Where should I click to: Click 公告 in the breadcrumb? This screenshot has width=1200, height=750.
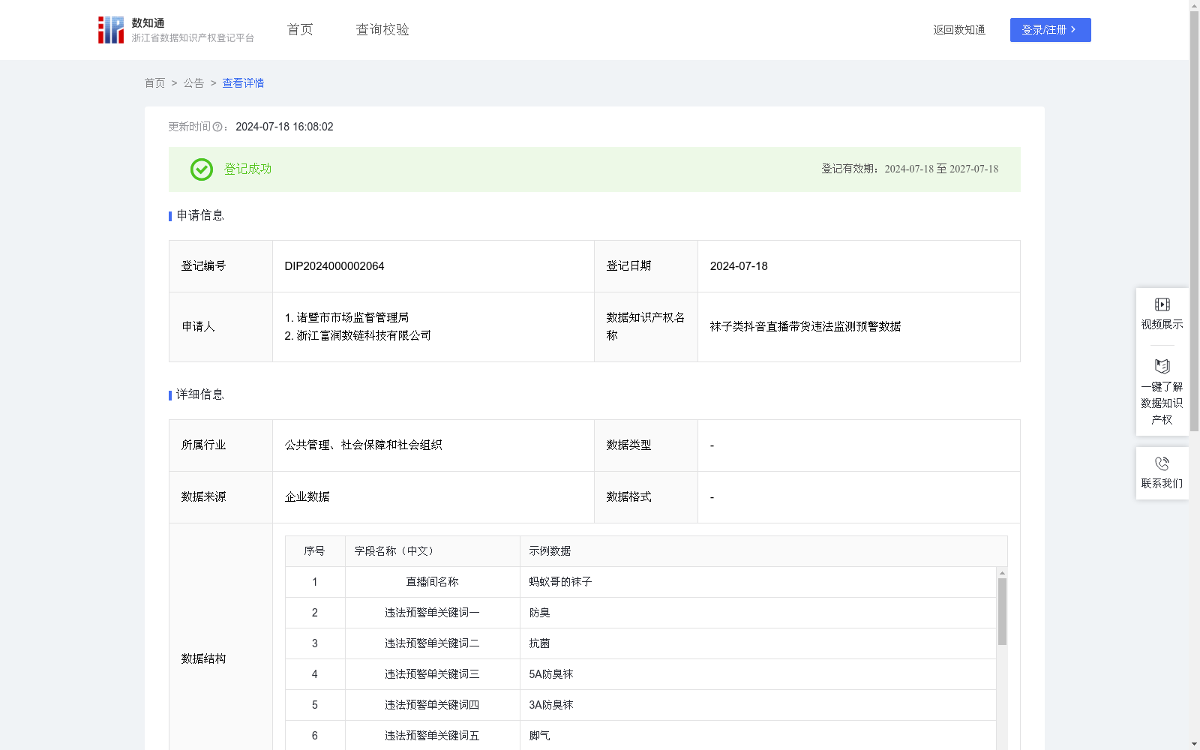click(193, 83)
